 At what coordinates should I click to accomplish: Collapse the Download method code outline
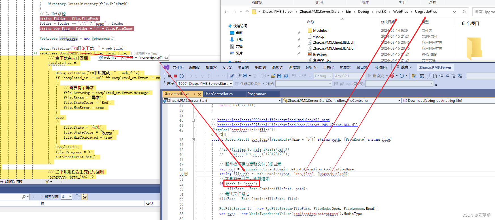click(194, 139)
